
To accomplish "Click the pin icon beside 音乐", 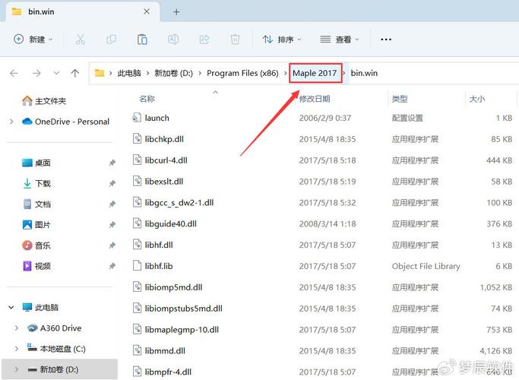I will pos(112,245).
